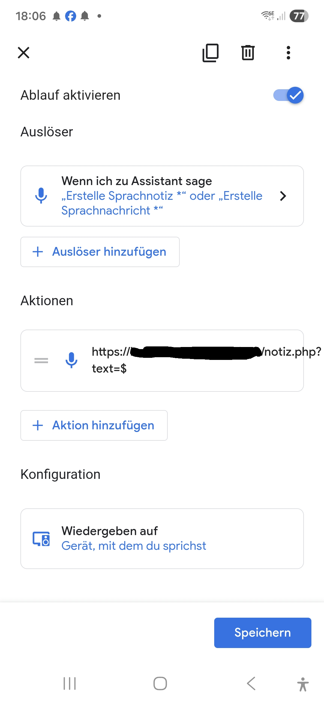Open the "Wenn ich zu Assistant sage" trigger

[x=162, y=196]
